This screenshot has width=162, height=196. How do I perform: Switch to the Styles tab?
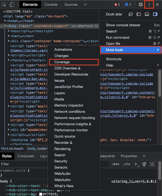click(7, 156)
